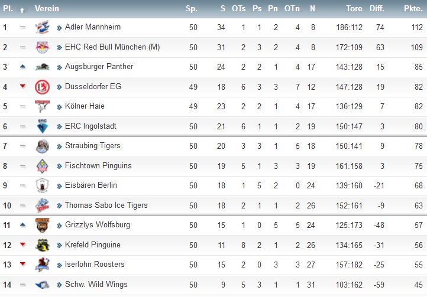Click the Krefeld Pinguine logo
Screen dimensions: 427x297
coord(42,245)
